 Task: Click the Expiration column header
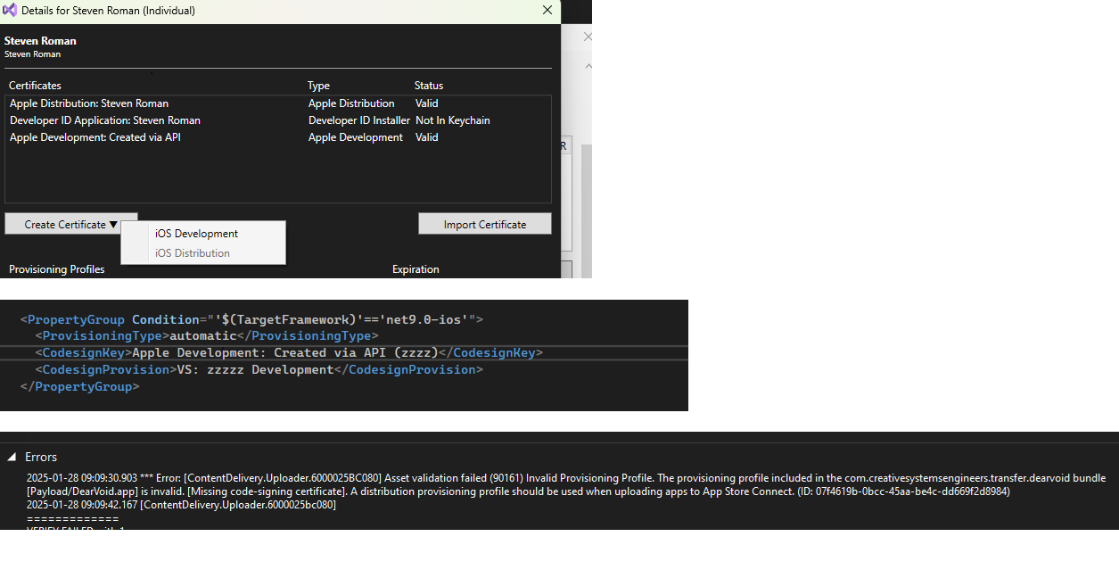pyautogui.click(x=416, y=269)
